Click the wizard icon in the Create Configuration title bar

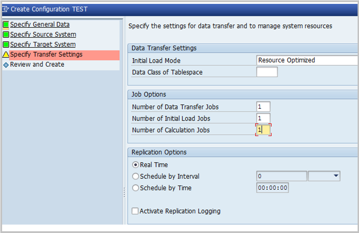tap(6, 9)
